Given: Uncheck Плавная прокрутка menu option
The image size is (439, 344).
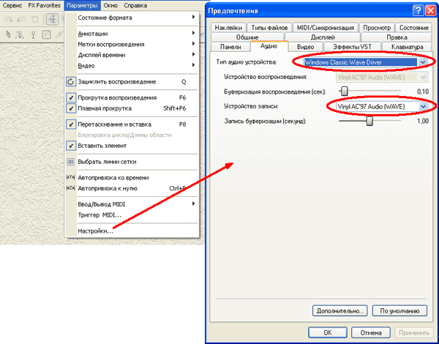Looking at the screenshot, I should [71, 108].
